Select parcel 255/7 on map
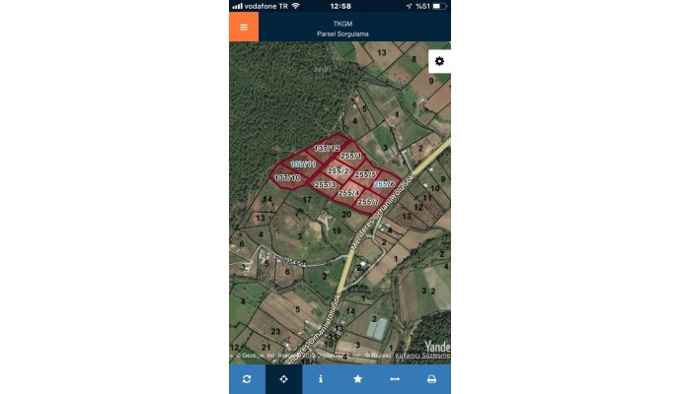The height and width of the screenshot is (394, 681). point(368,202)
